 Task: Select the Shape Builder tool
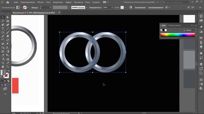pyautogui.click(x=3, y=48)
